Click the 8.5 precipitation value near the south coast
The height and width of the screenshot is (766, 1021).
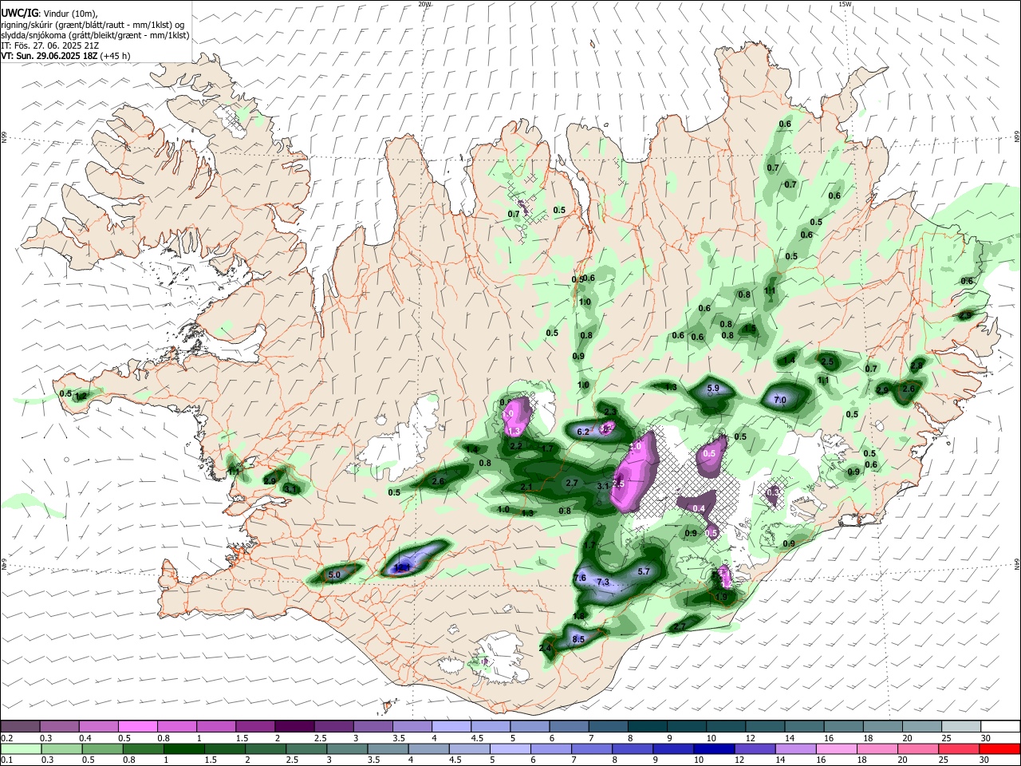579,639
